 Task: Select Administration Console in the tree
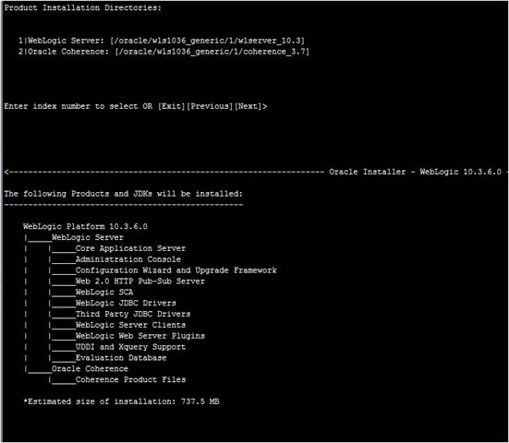click(x=128, y=259)
